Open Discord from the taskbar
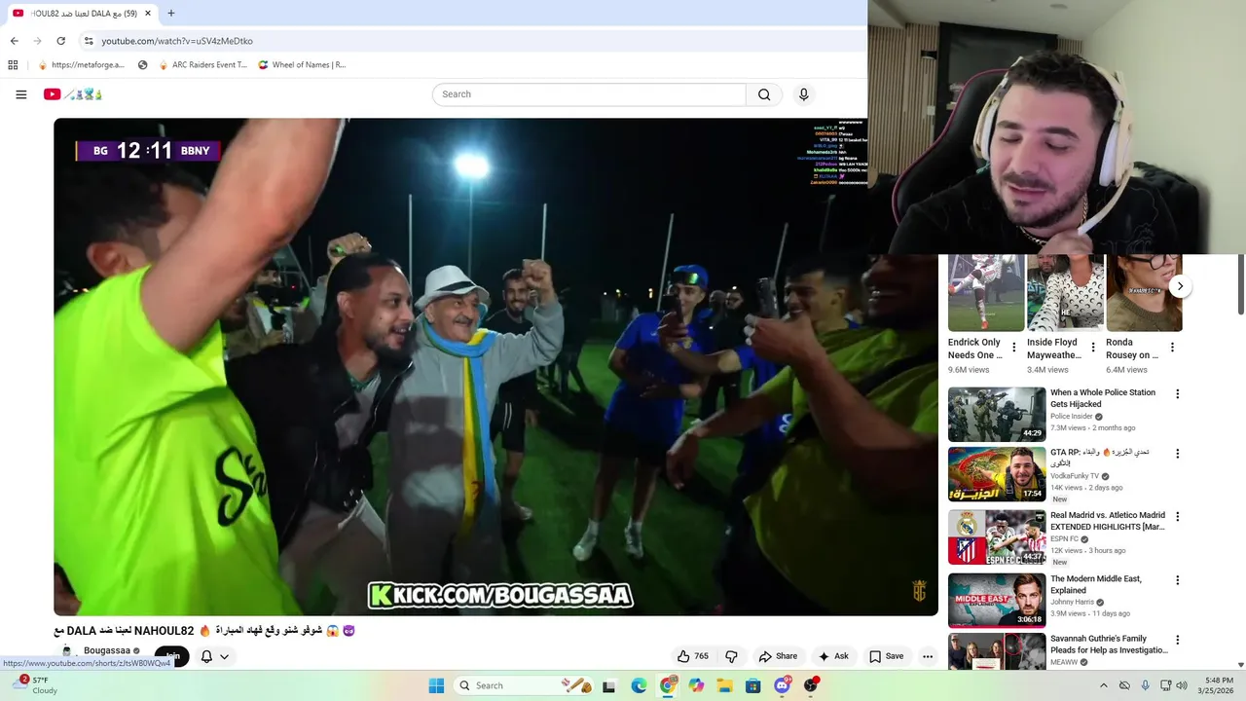 [782, 685]
